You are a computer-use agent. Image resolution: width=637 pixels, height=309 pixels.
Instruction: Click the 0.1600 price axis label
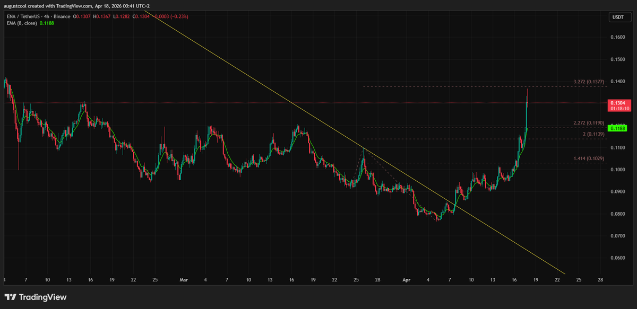(617, 37)
